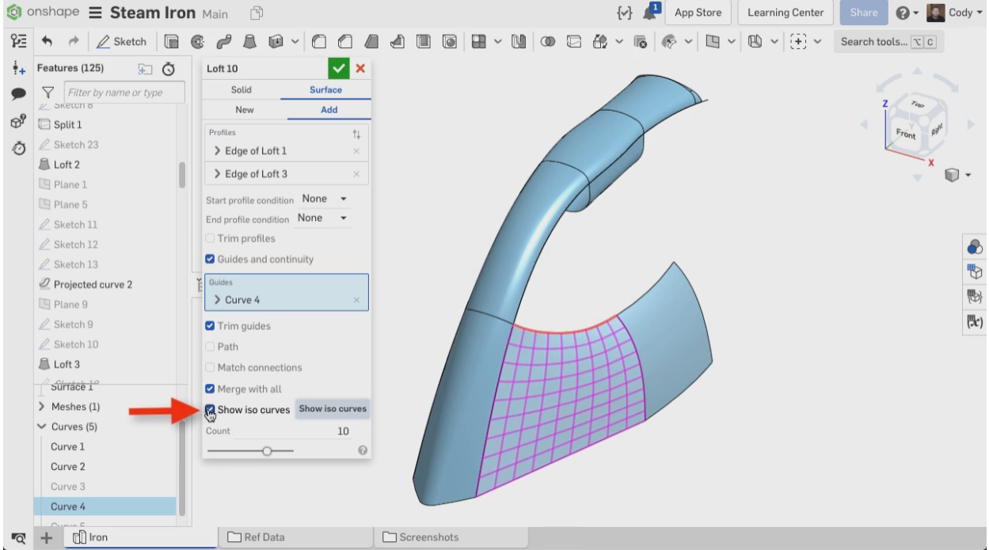This screenshot has height=550, width=989.
Task: Check the Path checkbox
Action: pos(210,347)
